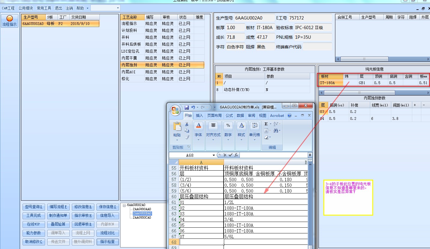Viewport: 430px width, 249px height.
Task: Click the 叠层验算 button
Action: tap(59, 224)
